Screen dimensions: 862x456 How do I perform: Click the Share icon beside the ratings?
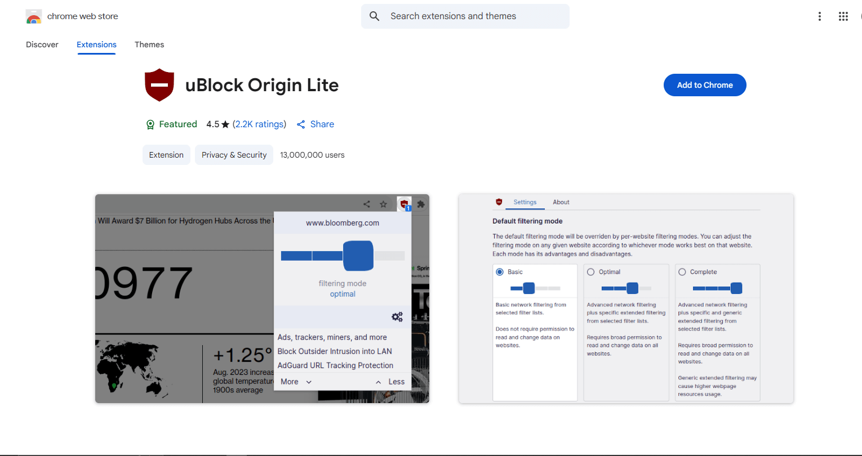click(300, 124)
